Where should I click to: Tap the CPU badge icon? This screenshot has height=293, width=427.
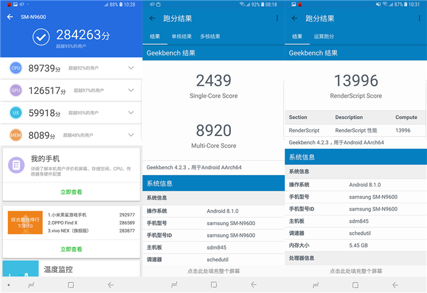(16, 68)
